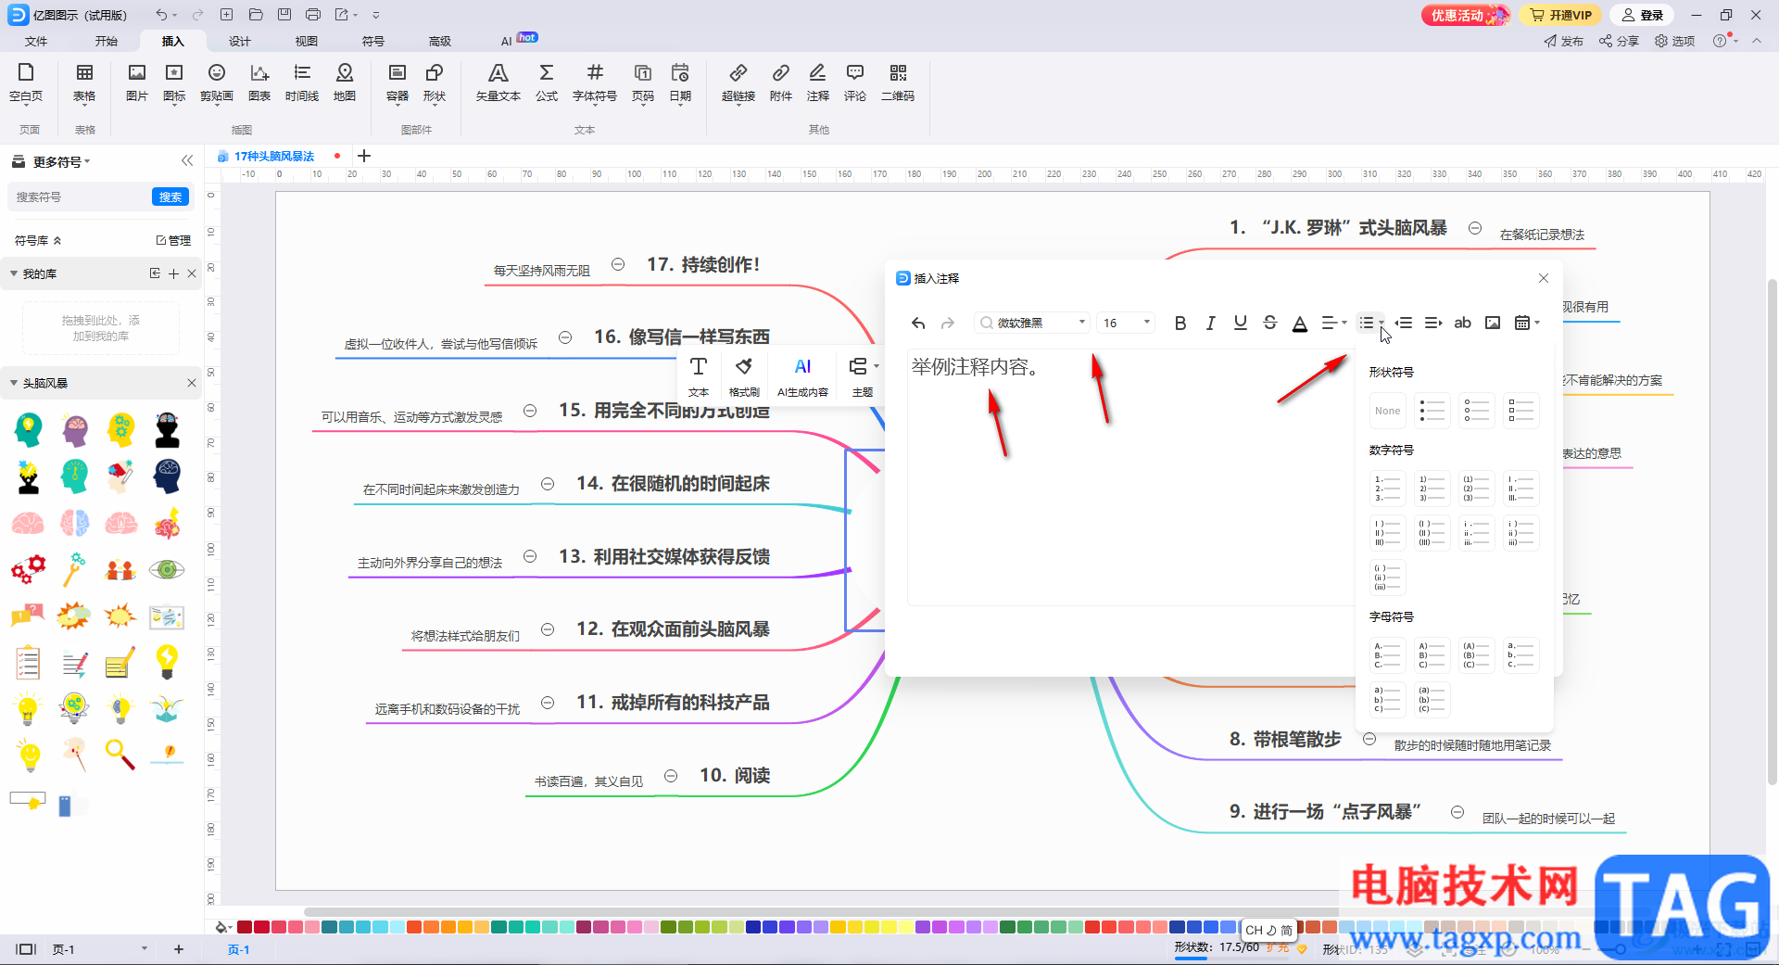Switch to the 设计 tab
1779x965 pixels.
[240, 41]
